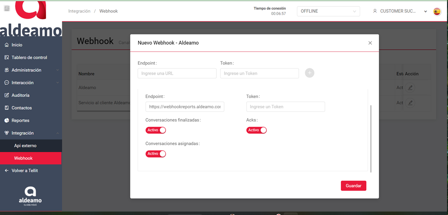Click the Nuevo Webhook - Aldeamo dialog title
Screen dimensions: 448x215
coord(168,43)
